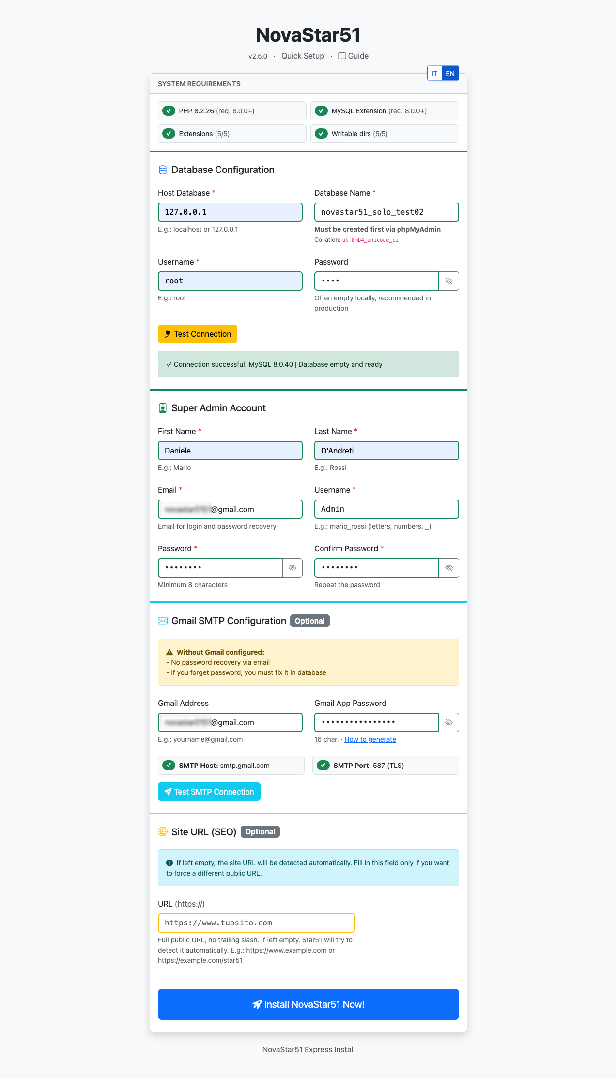Click the checkmark icon on SMTP Host row
Image resolution: width=616 pixels, height=1079 pixels.
pyautogui.click(x=169, y=765)
